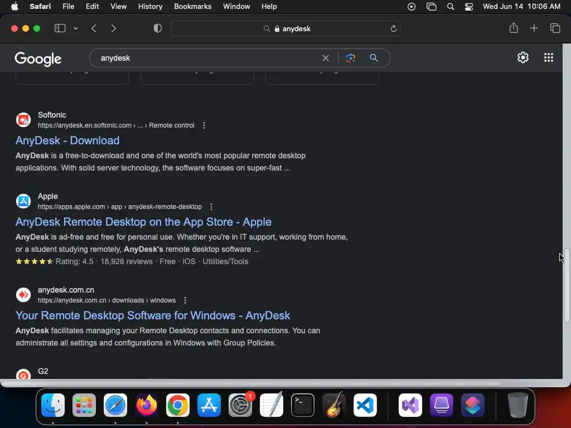
Task: Add a new Safari tab
Action: click(534, 28)
